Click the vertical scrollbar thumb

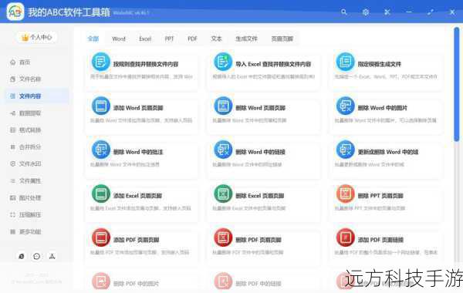[x=457, y=84]
